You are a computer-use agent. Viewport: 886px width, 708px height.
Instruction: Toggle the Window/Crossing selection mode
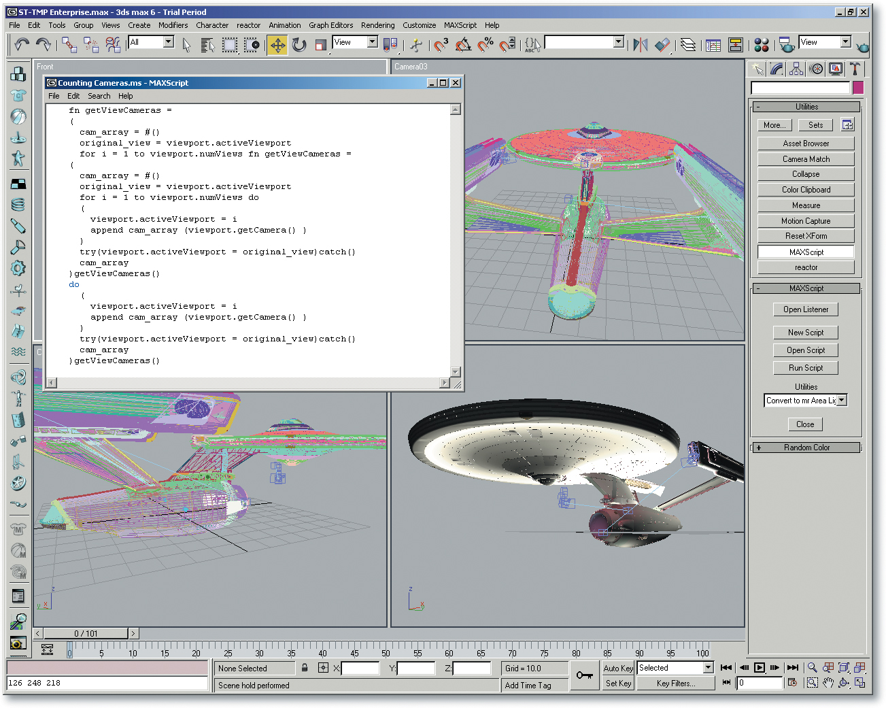pyautogui.click(x=252, y=45)
